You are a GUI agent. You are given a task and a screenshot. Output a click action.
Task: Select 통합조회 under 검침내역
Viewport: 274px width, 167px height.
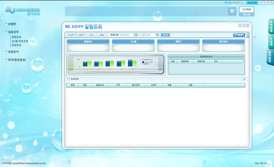pyautogui.click(x=16, y=37)
